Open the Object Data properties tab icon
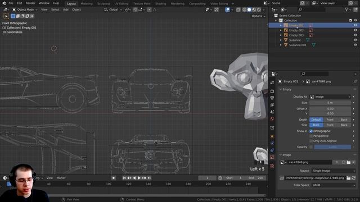The image size is (360, 202). (272, 157)
